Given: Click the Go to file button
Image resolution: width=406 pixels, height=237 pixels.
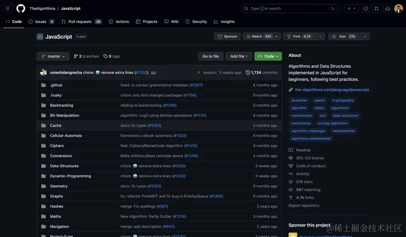Looking at the screenshot, I should point(211,56).
